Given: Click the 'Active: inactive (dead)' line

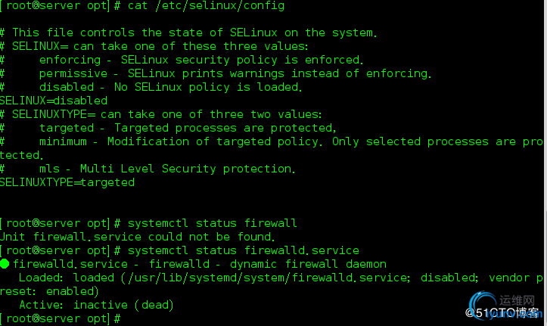Looking at the screenshot, I should pos(96,305).
